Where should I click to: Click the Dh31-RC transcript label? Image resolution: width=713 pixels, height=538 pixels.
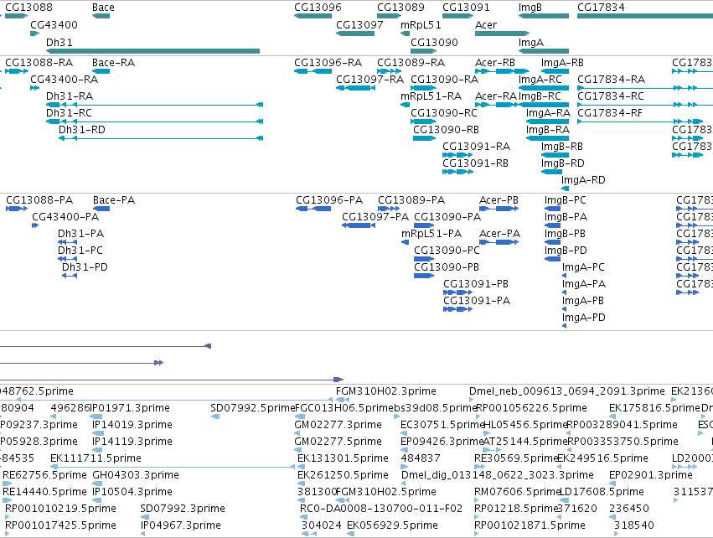pyautogui.click(x=69, y=113)
